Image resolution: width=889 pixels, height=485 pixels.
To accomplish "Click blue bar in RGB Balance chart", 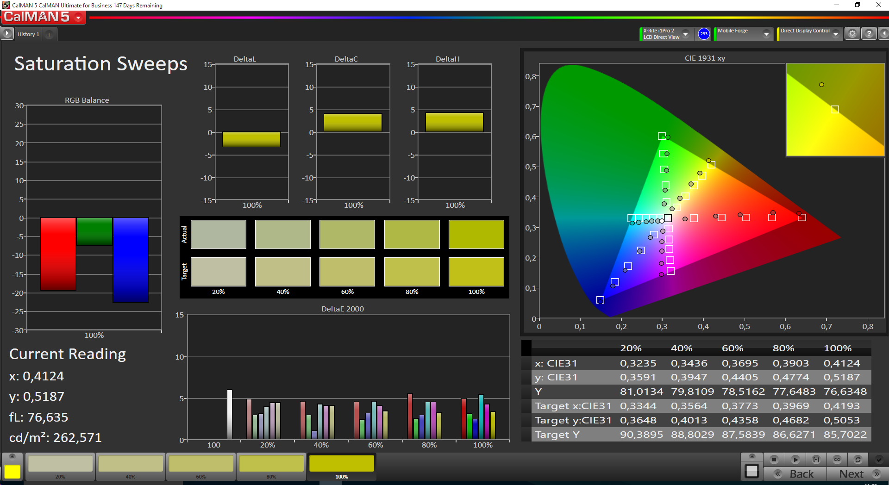I will [131, 260].
